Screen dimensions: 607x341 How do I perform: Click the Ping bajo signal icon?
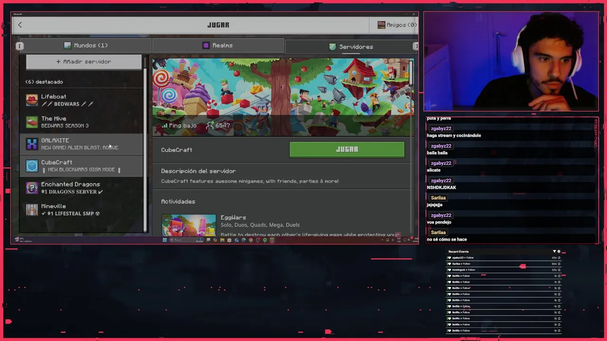tap(165, 126)
